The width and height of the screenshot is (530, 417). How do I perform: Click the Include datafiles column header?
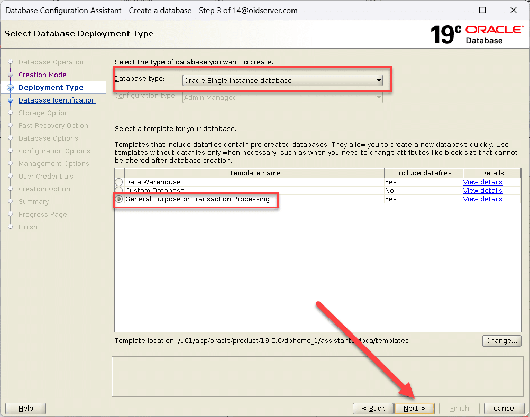pos(423,173)
